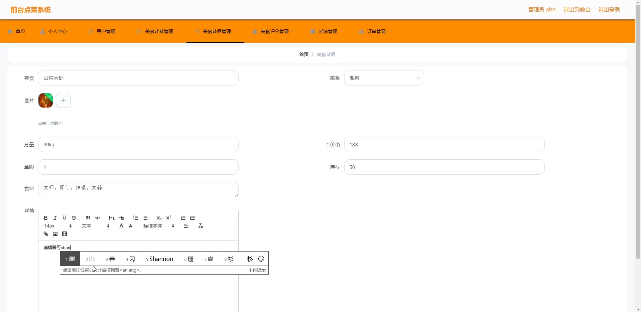Insert an image into the editor
Viewport: 641px width, 312px height.
[55, 234]
